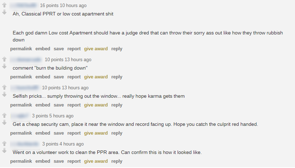Viewport: 295px width, 168px height.
Task: Report the 'volunteer work' comment
Action: point(74,161)
